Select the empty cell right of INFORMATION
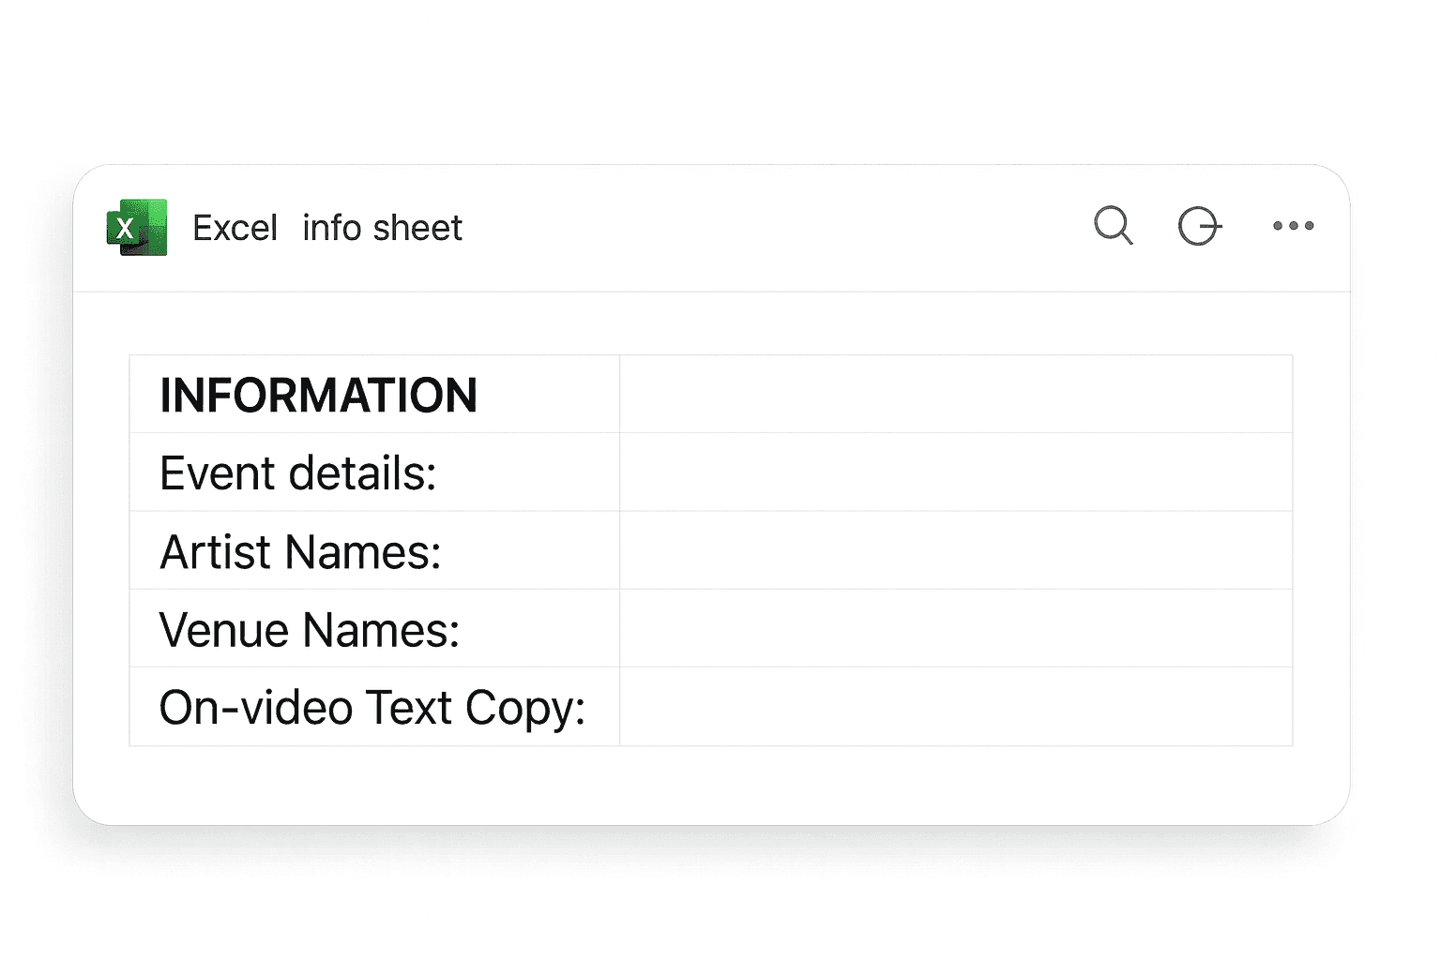 (x=955, y=394)
